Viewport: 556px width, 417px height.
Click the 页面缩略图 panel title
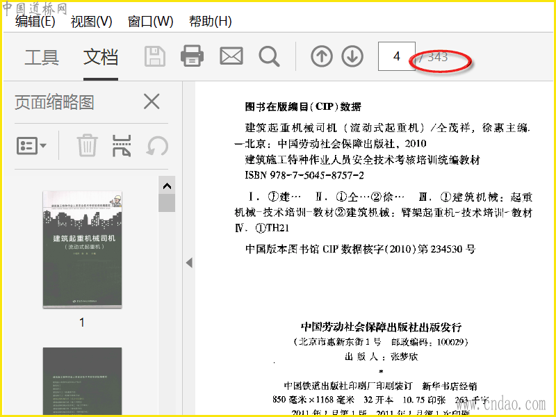(x=54, y=102)
